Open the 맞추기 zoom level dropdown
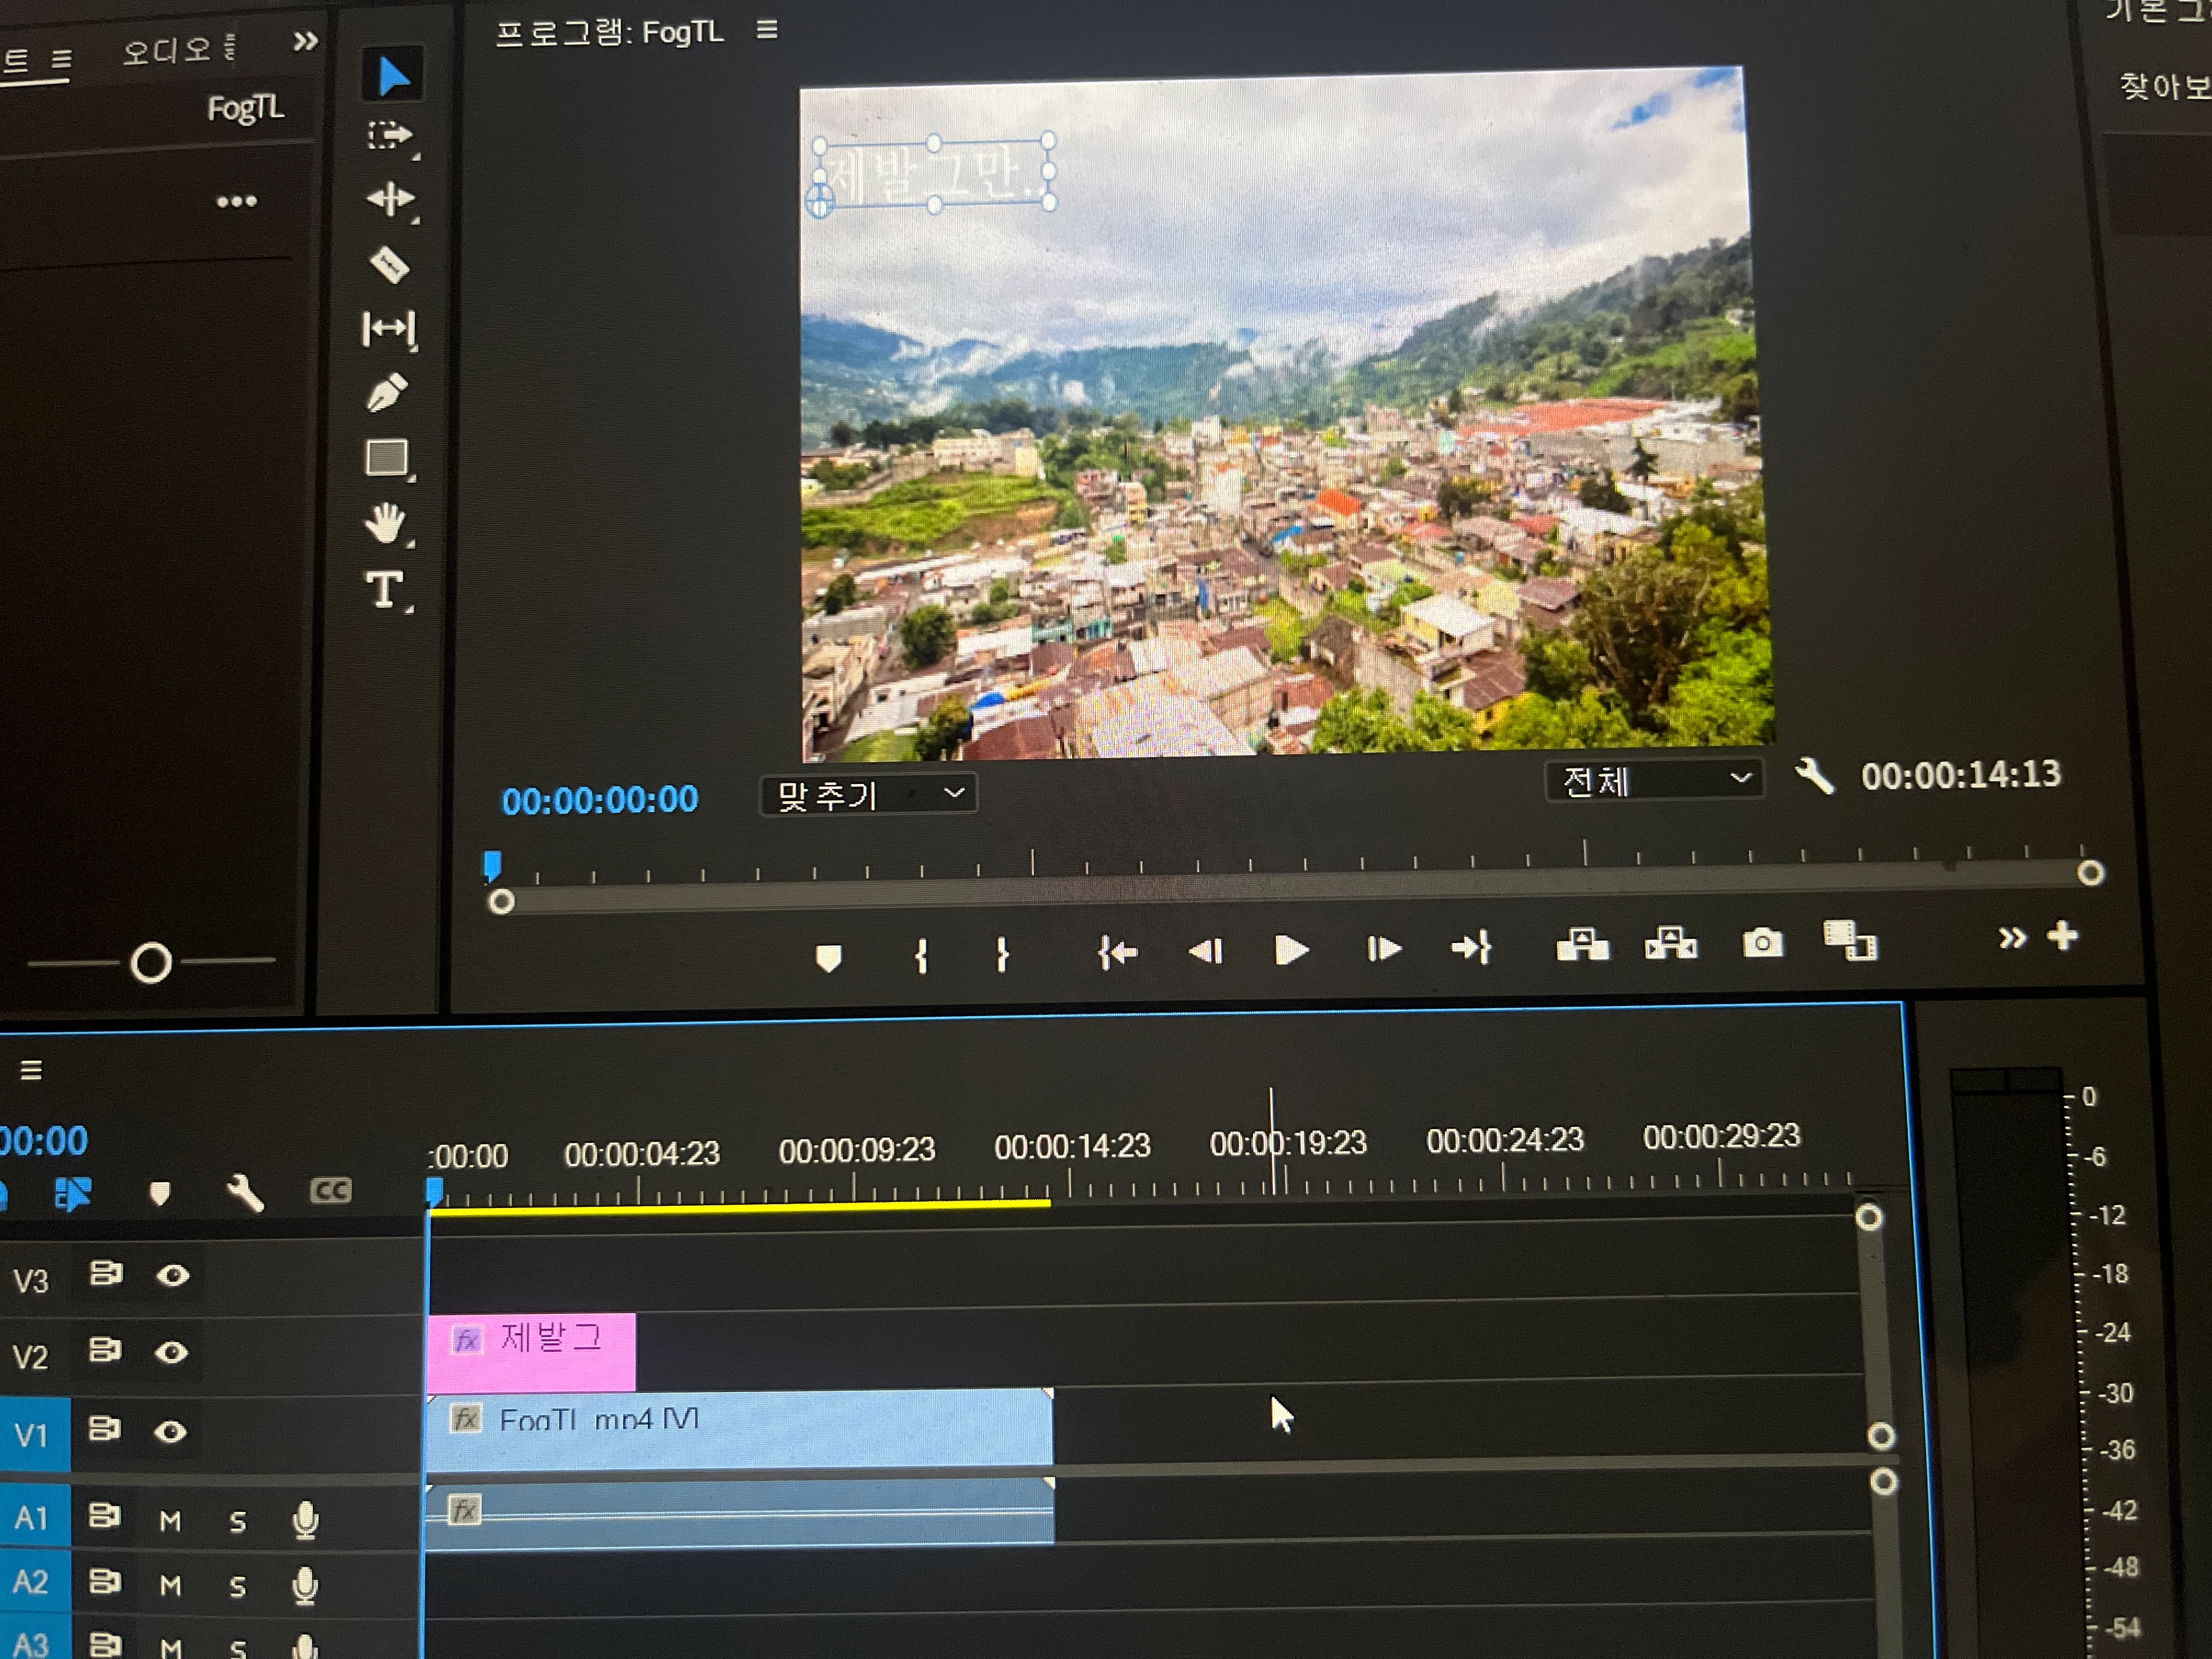 [x=868, y=795]
